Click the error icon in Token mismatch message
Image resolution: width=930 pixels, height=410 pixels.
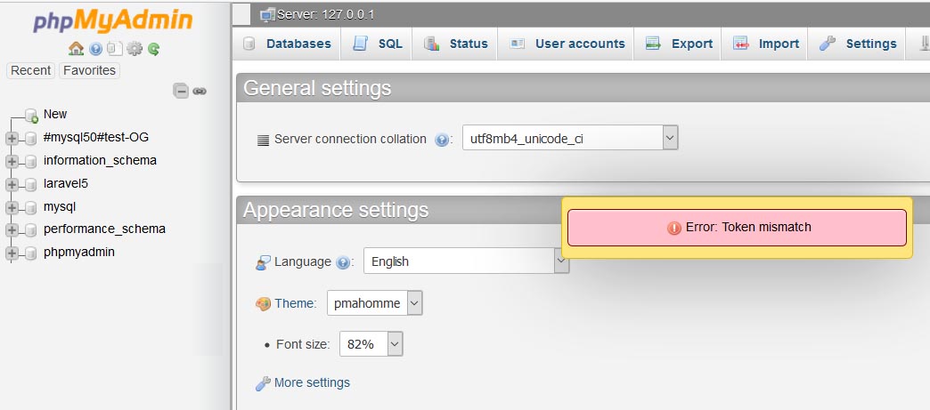(x=673, y=228)
